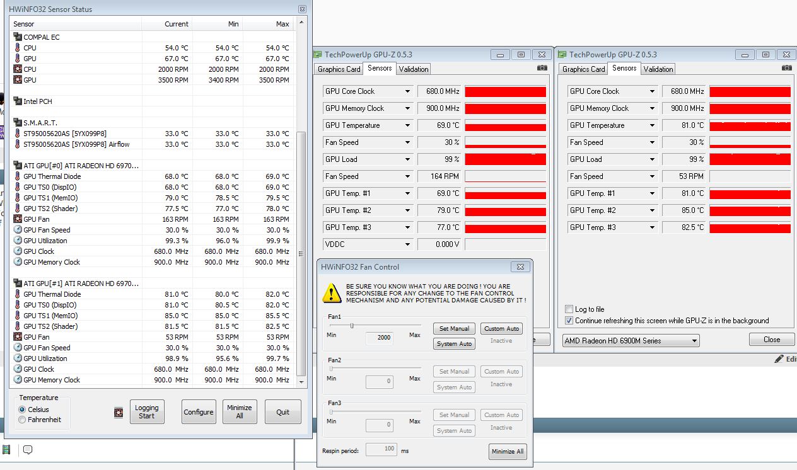Viewport: 797px width, 470px height.
Task: Click the thermometer icon beside GPU 67.0 °C
Action: [x=18, y=59]
